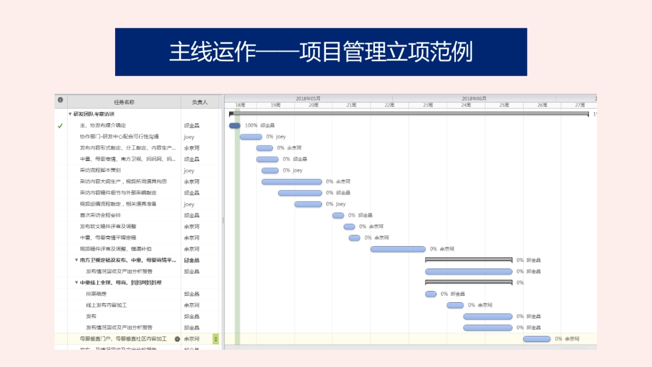The height and width of the screenshot is (367, 652).
Task: Collapse the 南方卫视定稿及发布 subgroup
Action: (77, 260)
